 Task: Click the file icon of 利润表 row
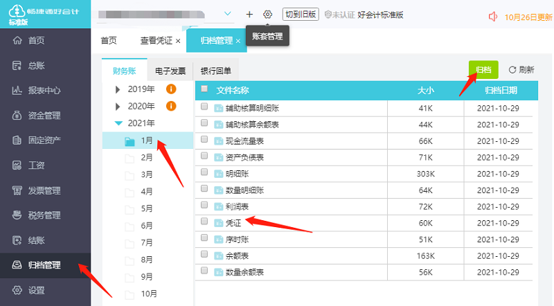pos(219,207)
